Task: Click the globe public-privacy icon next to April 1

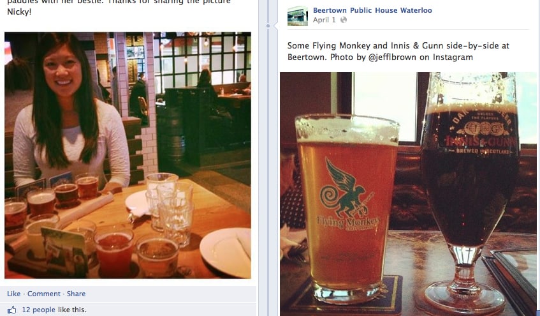Action: [x=344, y=20]
